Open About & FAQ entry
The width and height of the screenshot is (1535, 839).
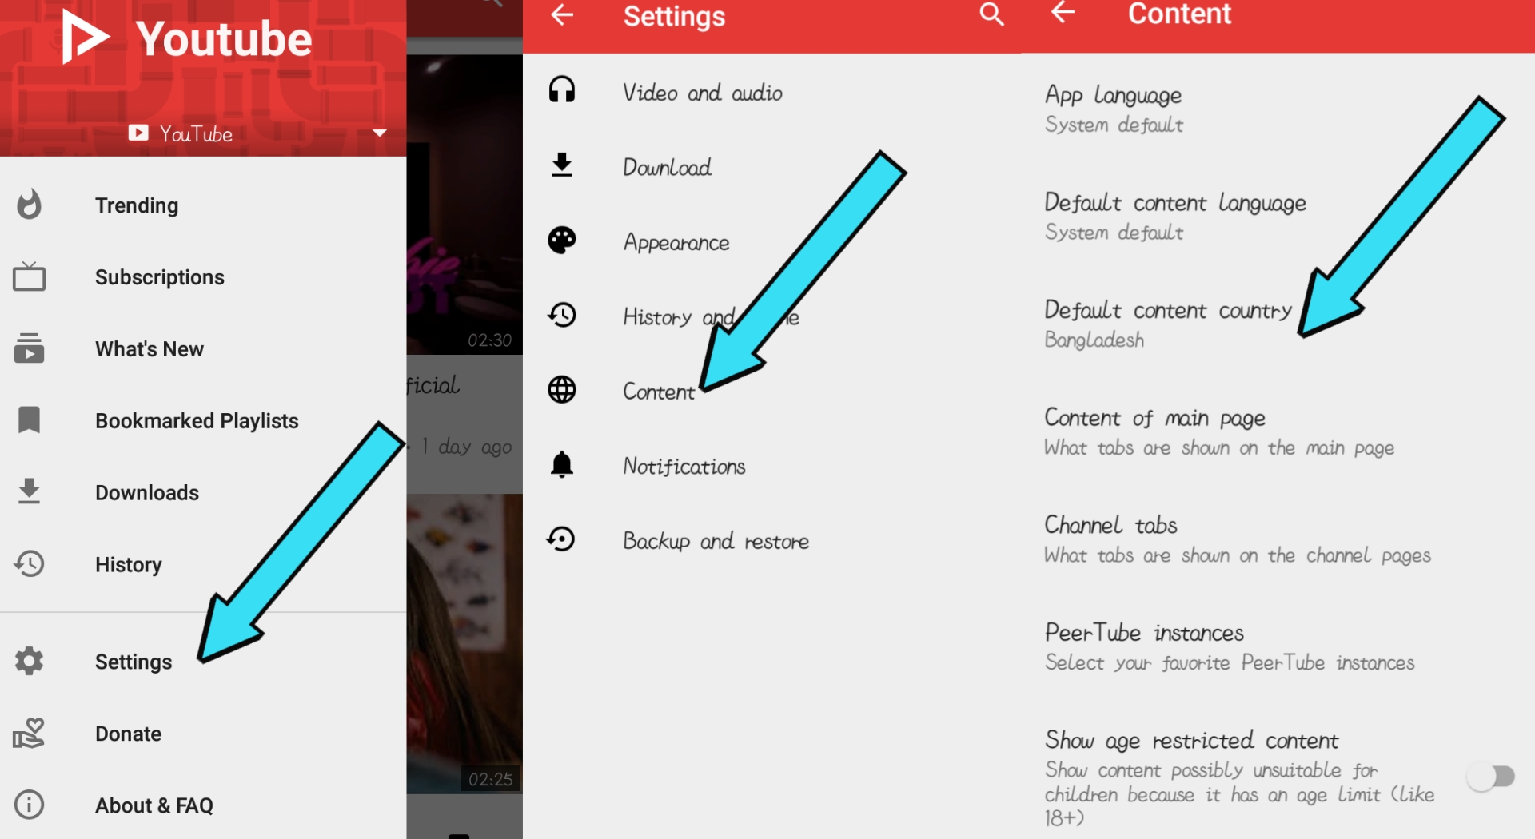pyautogui.click(x=154, y=805)
